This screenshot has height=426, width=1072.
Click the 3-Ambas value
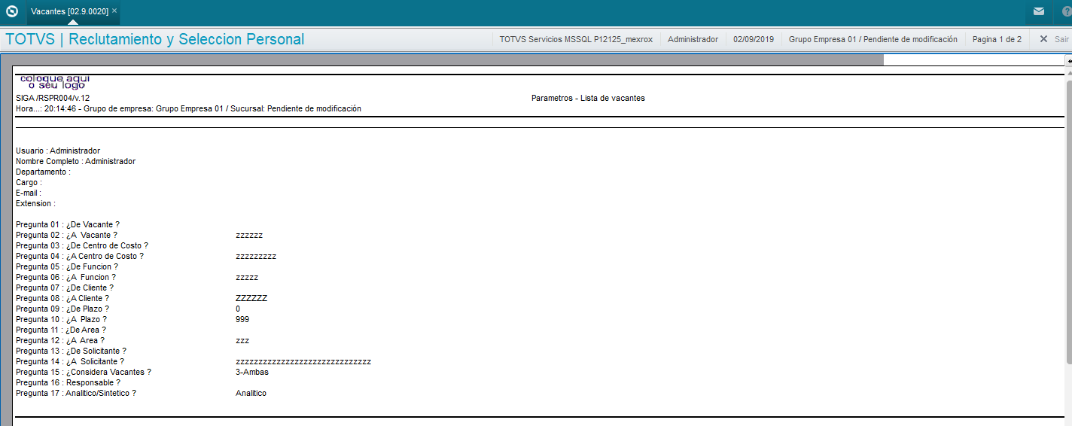click(x=252, y=373)
